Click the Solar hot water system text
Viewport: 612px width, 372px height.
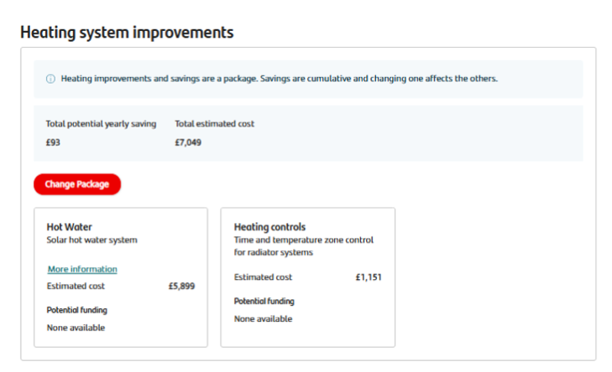click(x=92, y=240)
